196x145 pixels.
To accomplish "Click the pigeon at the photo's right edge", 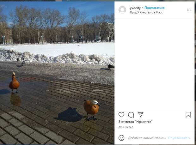I will click(x=111, y=66).
